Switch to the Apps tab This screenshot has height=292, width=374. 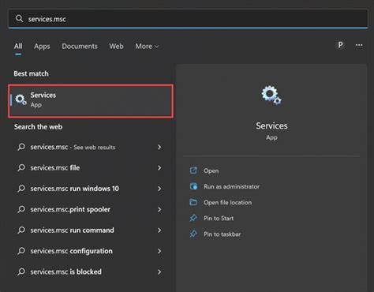point(42,47)
